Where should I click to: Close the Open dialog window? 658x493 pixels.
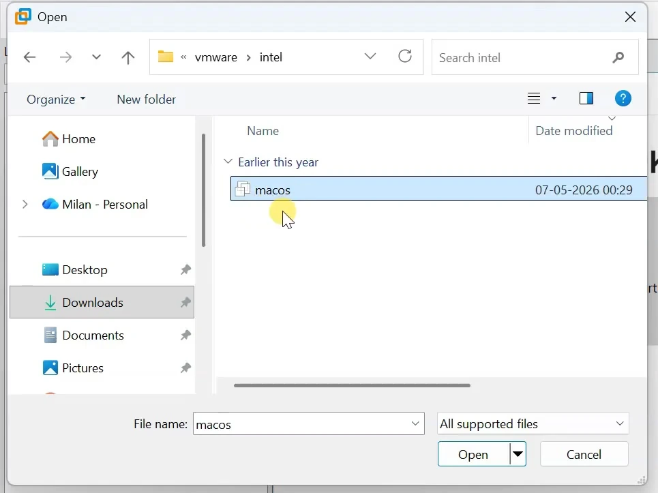click(630, 17)
